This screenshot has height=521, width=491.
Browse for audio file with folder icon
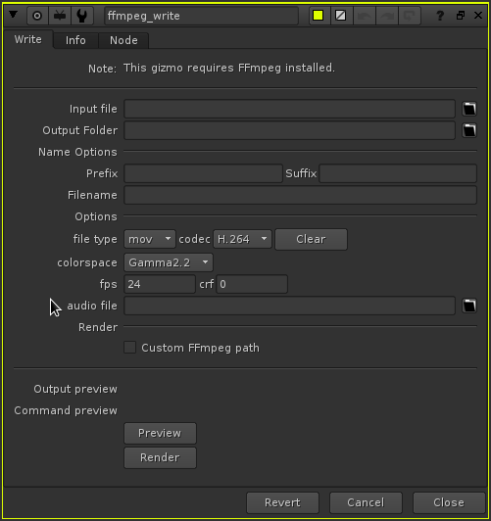[x=469, y=306]
